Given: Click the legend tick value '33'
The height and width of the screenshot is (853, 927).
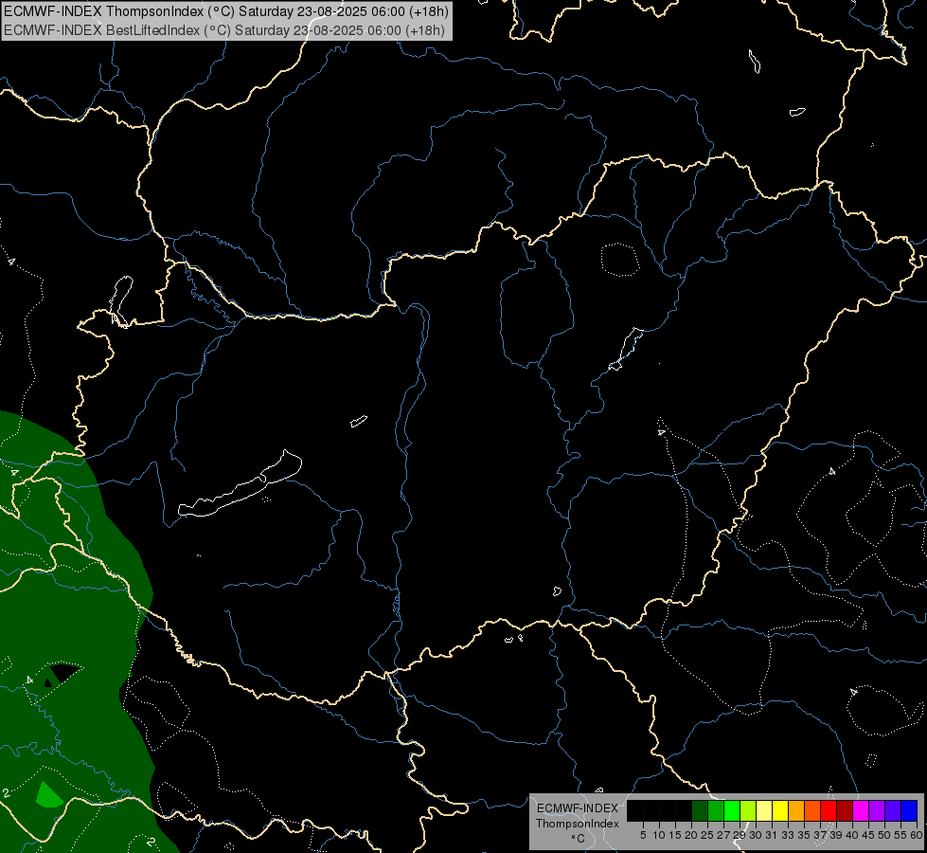Looking at the screenshot, I should coord(788,835).
